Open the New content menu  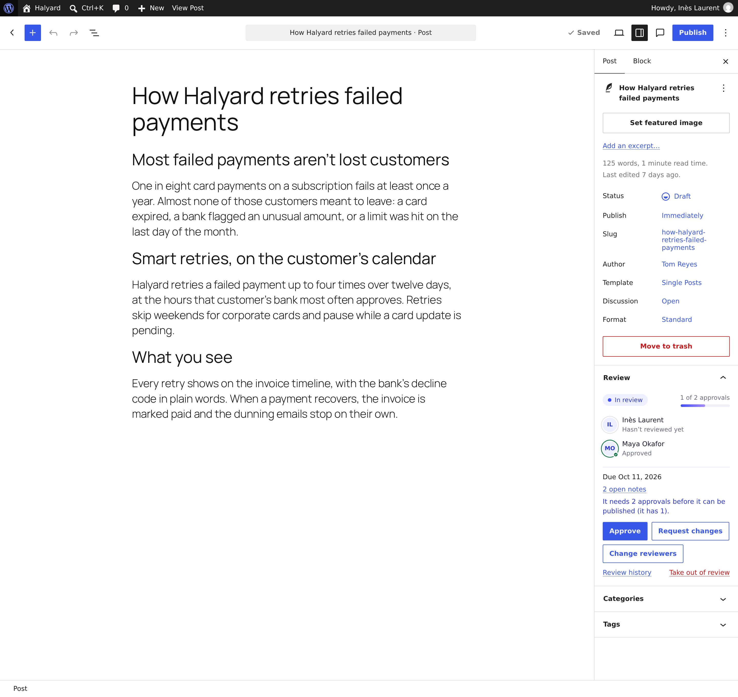tap(151, 8)
